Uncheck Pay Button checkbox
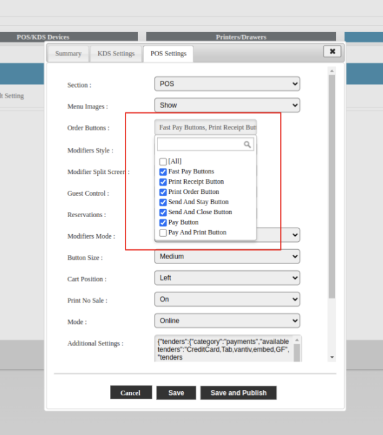383x435 pixels. 163,223
